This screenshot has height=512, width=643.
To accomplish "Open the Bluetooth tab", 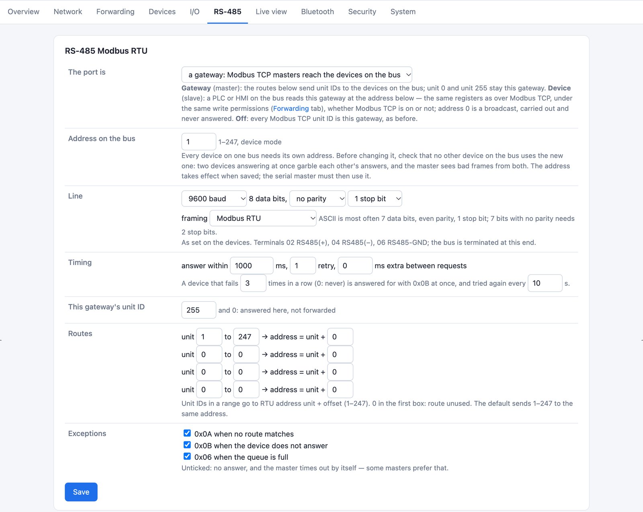I will coord(317,12).
